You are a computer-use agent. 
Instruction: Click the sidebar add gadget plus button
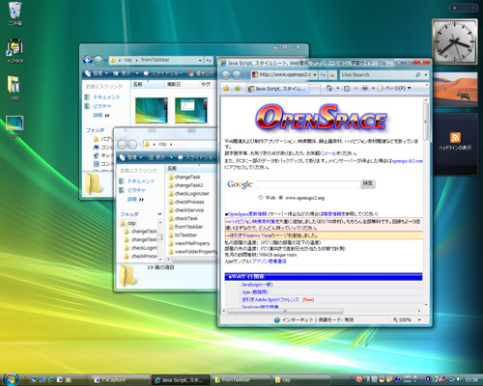pos(454,8)
